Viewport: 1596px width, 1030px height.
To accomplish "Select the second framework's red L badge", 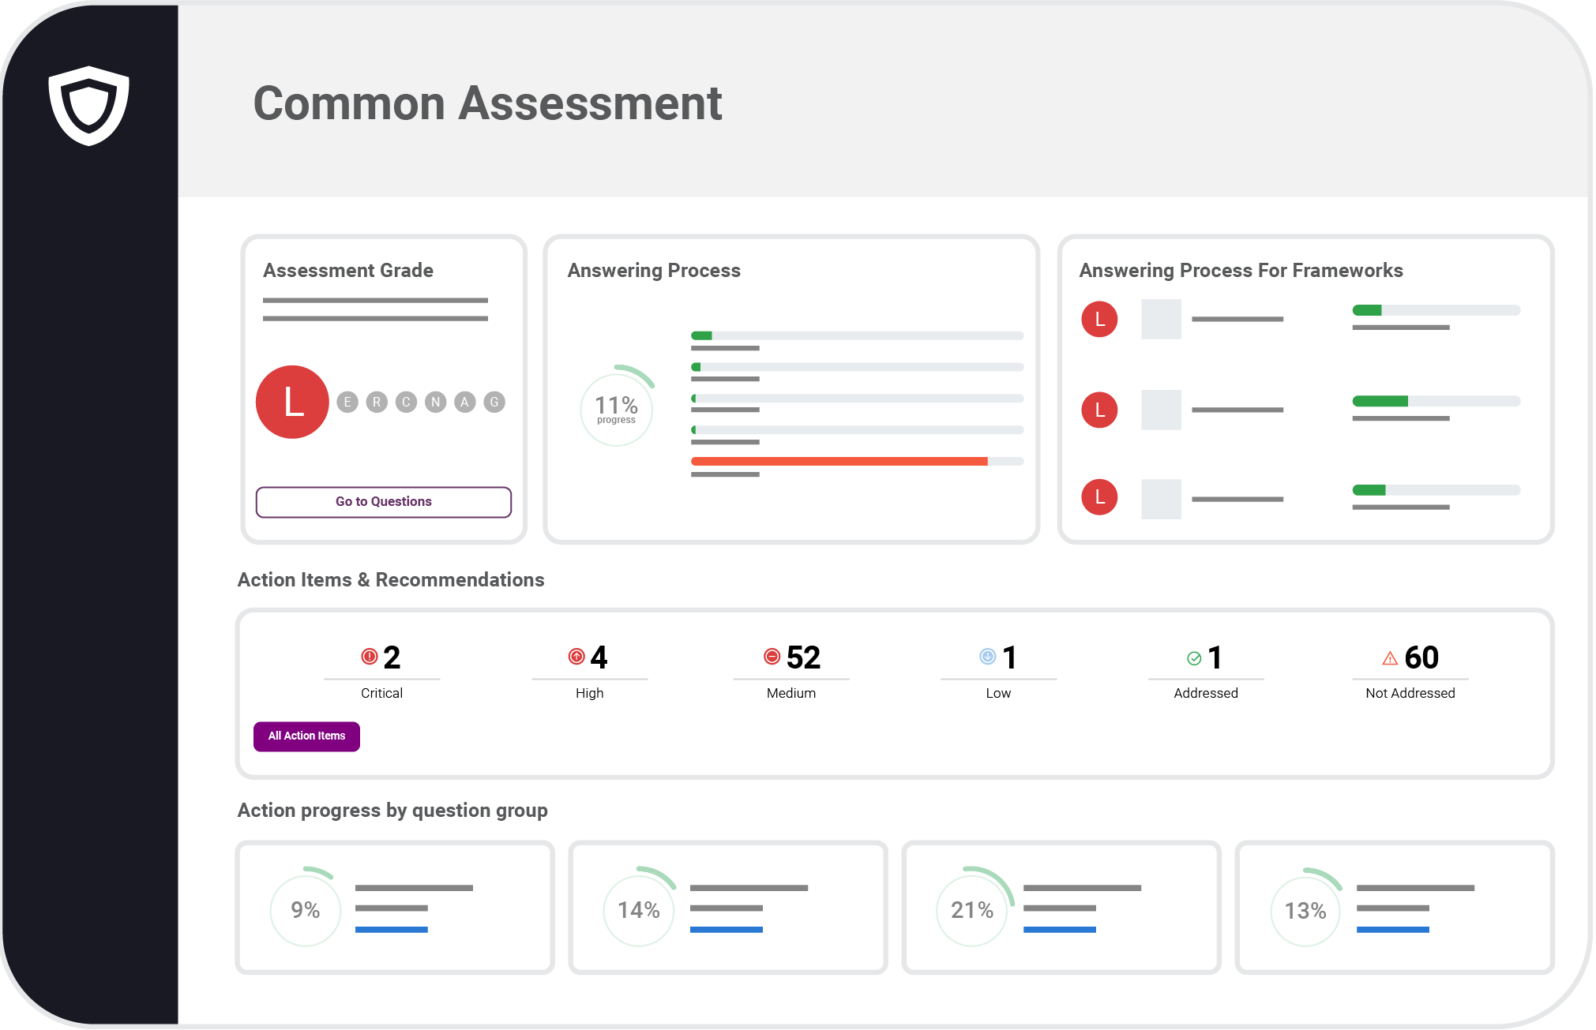I will coord(1099,410).
